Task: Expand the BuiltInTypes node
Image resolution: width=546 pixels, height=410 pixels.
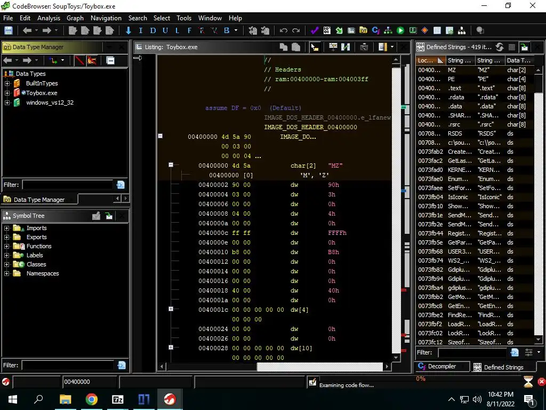Action: click(7, 84)
